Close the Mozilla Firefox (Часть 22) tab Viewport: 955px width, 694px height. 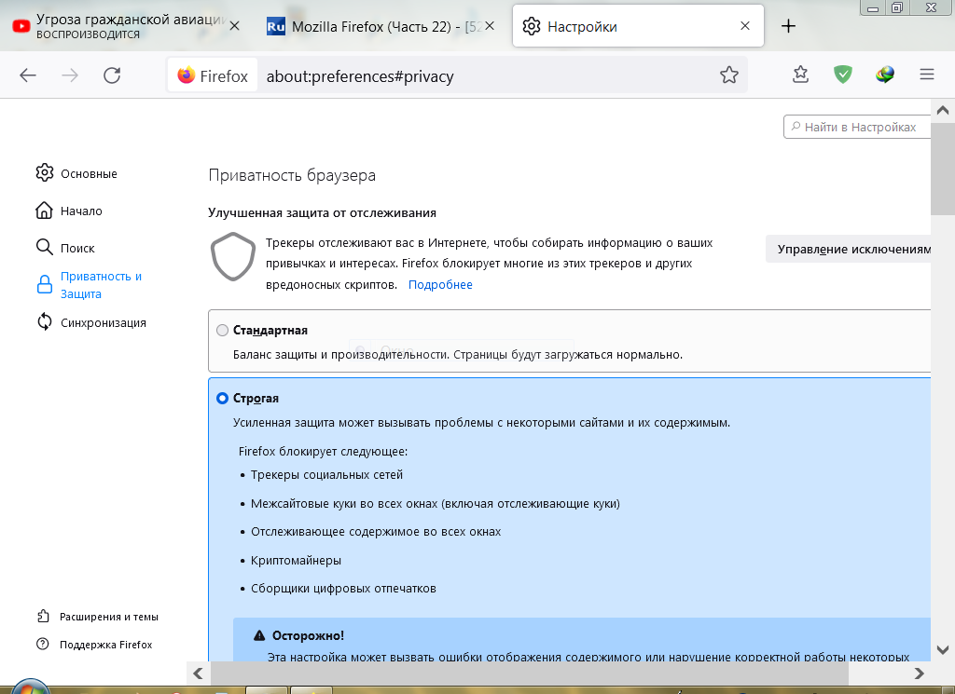click(x=490, y=25)
